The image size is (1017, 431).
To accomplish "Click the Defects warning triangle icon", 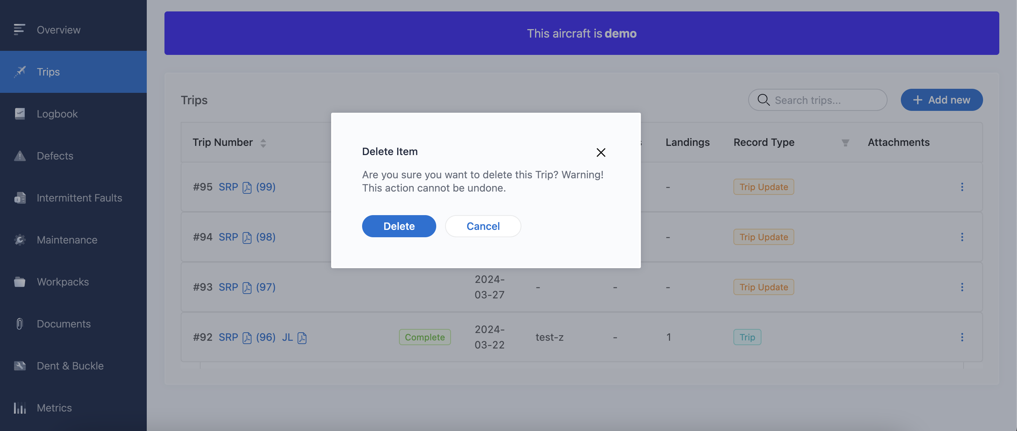I will (x=19, y=156).
